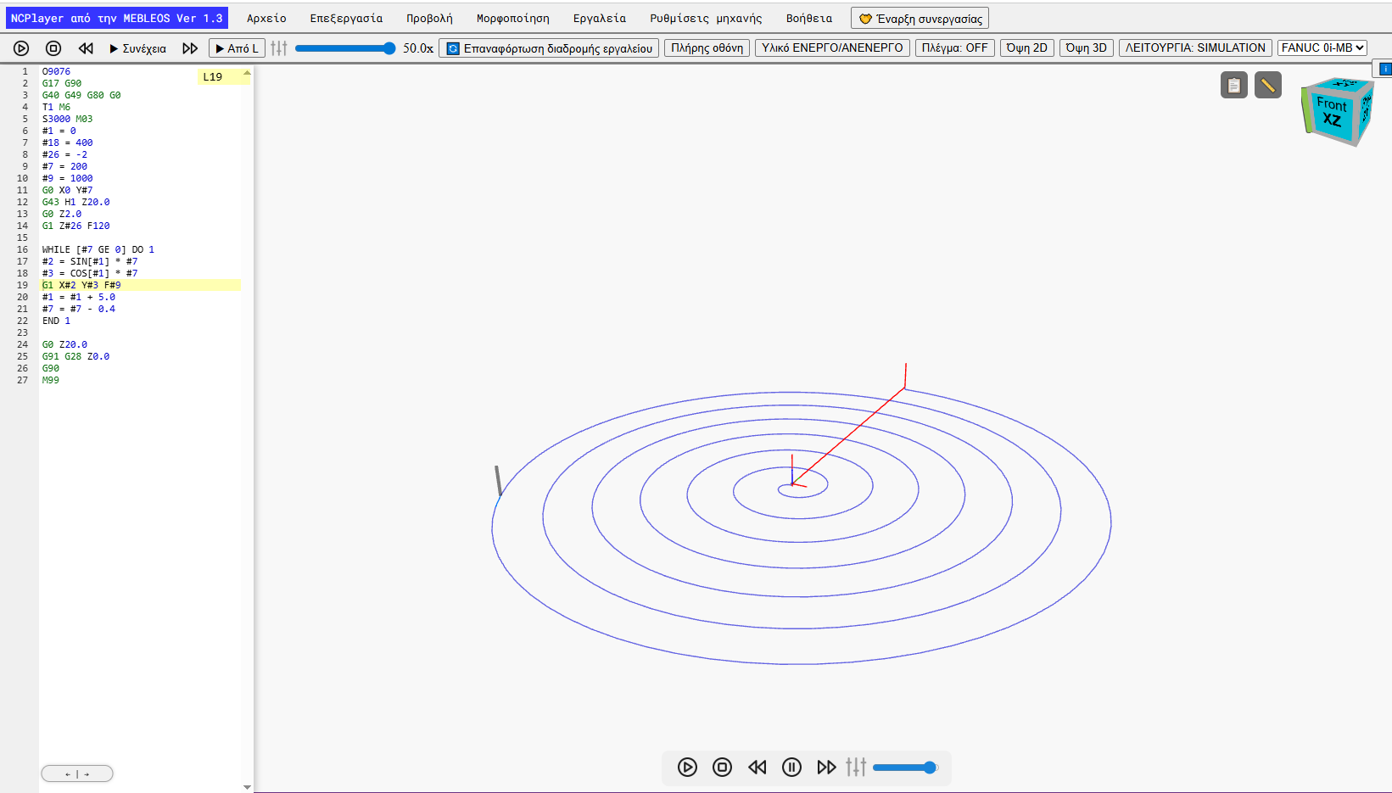Open the Ρυθμίσεις μηχανής menu

click(x=706, y=18)
